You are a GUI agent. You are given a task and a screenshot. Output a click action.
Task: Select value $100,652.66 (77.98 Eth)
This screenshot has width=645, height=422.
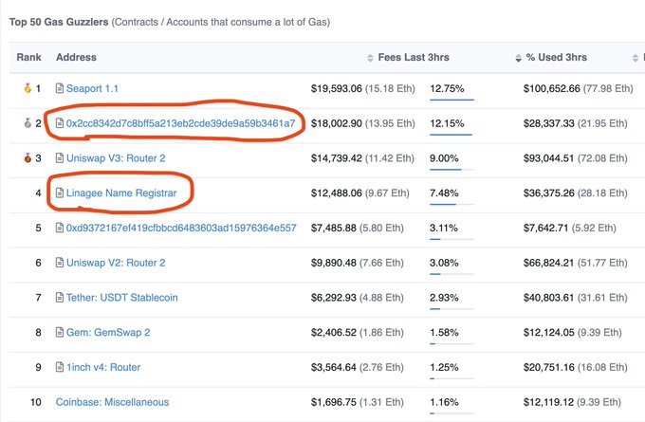pos(578,88)
